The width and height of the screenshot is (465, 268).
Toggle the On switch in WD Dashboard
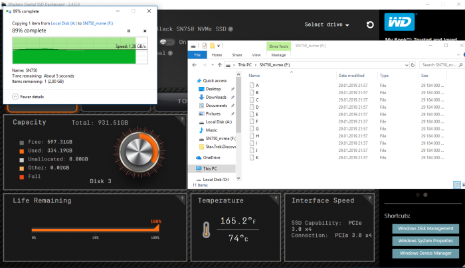[x=167, y=42]
